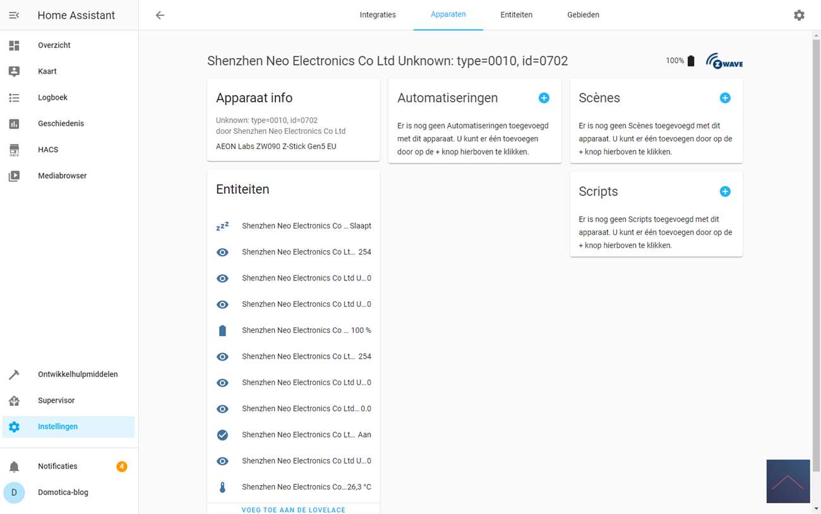Click the Z-Wave logo
The image size is (821, 514).
click(724, 61)
